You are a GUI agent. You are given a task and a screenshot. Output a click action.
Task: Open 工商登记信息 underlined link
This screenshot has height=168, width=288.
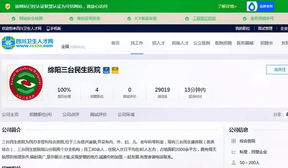coord(204,18)
